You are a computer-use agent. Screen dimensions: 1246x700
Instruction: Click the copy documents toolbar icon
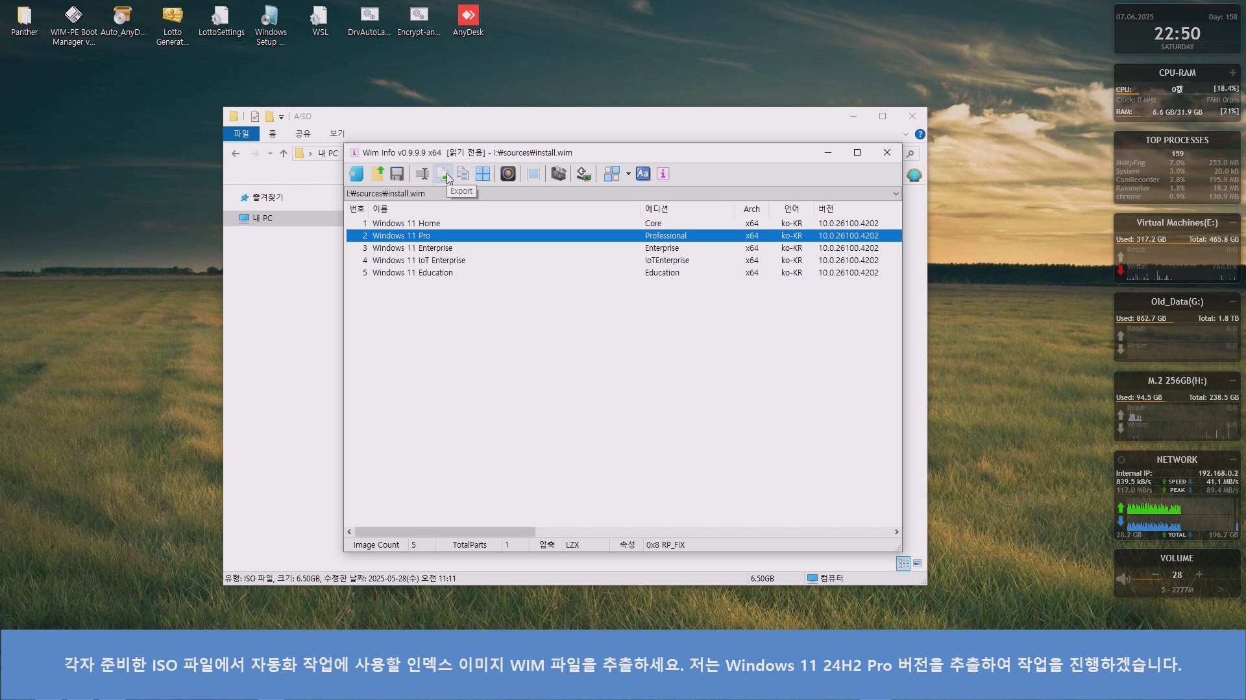coord(463,174)
